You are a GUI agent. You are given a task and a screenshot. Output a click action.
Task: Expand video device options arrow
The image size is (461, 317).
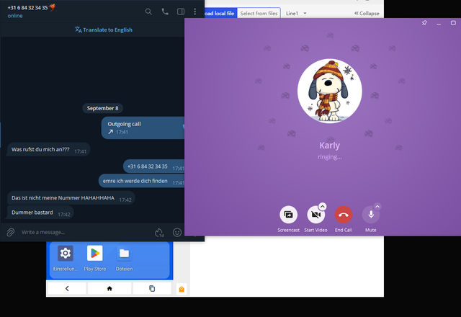pyautogui.click(x=323, y=207)
